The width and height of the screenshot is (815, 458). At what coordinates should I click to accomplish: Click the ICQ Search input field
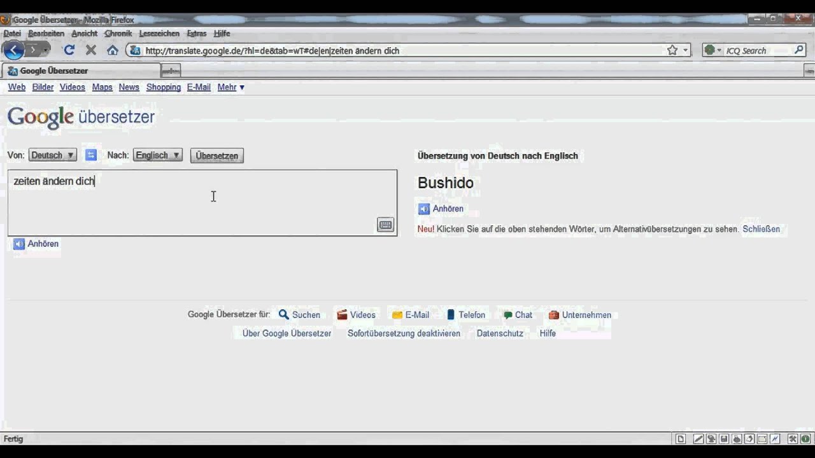pos(758,50)
